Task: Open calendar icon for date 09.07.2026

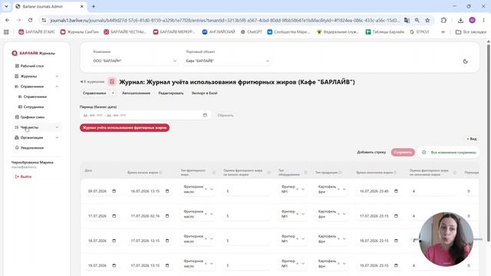Action: (114, 191)
